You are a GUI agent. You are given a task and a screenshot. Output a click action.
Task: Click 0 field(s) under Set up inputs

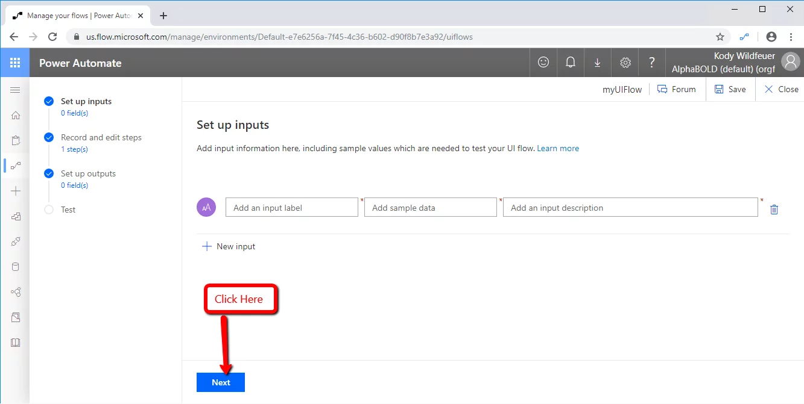pyautogui.click(x=74, y=113)
